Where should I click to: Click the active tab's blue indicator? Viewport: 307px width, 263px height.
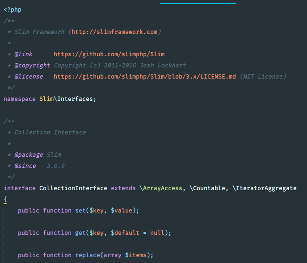tap(198, 3)
